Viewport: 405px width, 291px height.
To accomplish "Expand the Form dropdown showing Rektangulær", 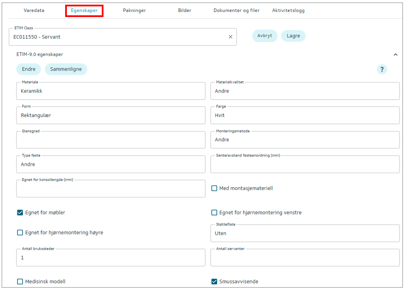I will click(111, 115).
